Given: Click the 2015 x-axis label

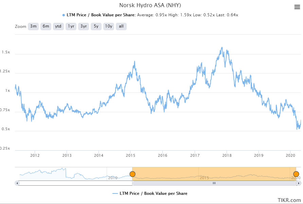Looking at the screenshot, I should [130, 155].
